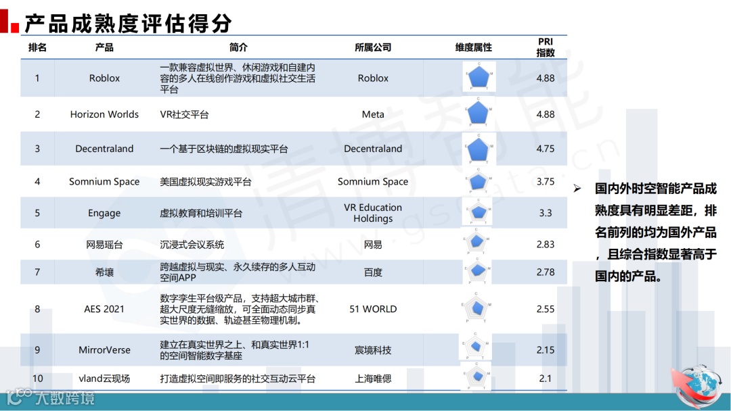Screen dimensions: 731x411
Task: Click the PRI value 3.75
Action: 546,182
